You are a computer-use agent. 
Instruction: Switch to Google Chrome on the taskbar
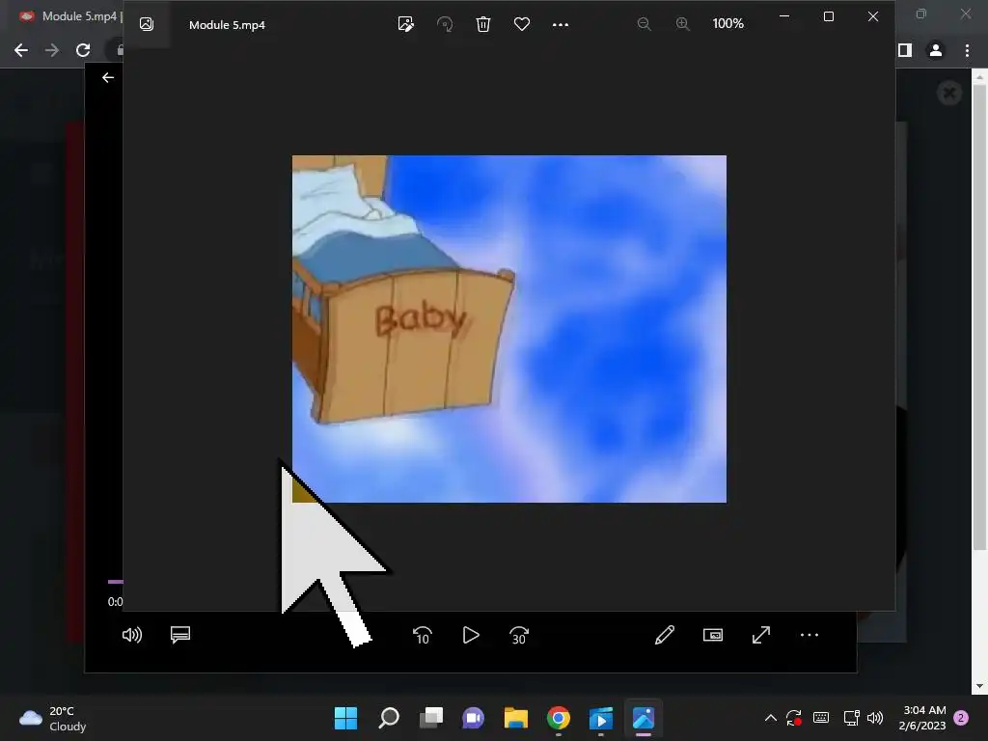coord(559,718)
